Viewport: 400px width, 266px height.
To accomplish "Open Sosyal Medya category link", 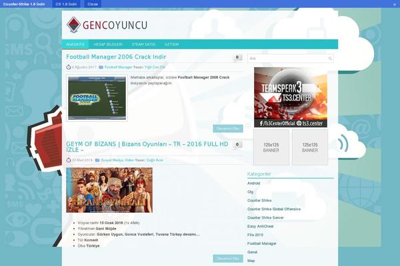I will [112, 160].
